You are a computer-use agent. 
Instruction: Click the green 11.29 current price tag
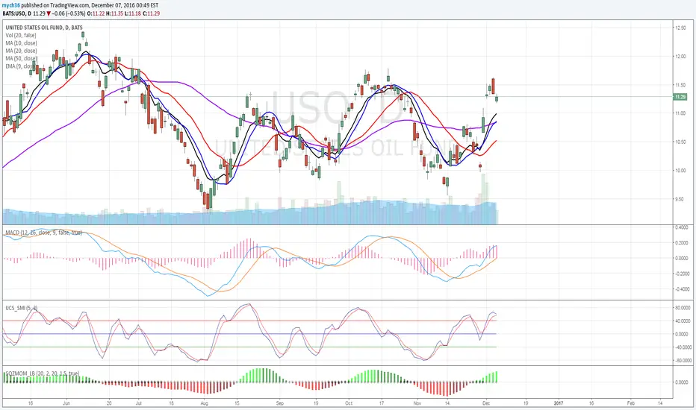click(x=680, y=97)
